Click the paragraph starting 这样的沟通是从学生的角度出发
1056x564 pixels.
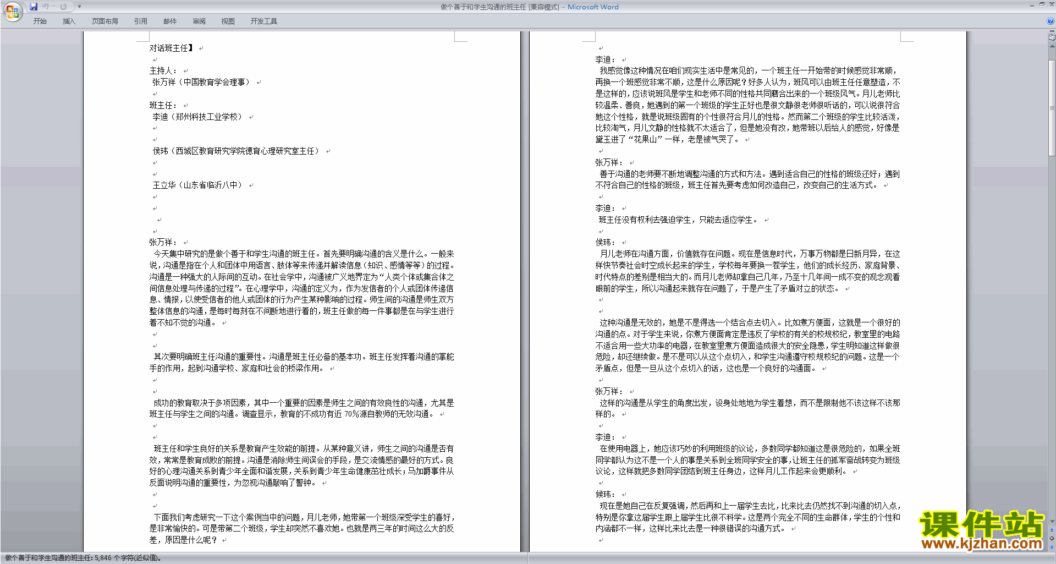click(747, 408)
